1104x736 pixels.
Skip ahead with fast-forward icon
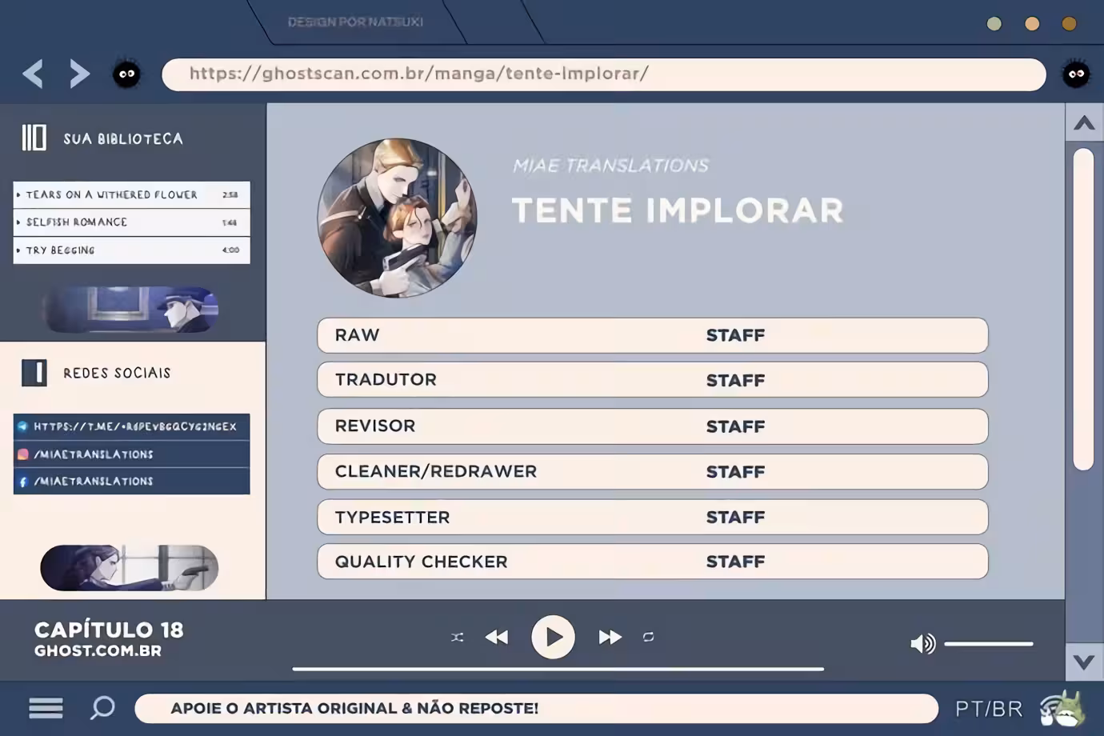[610, 637]
